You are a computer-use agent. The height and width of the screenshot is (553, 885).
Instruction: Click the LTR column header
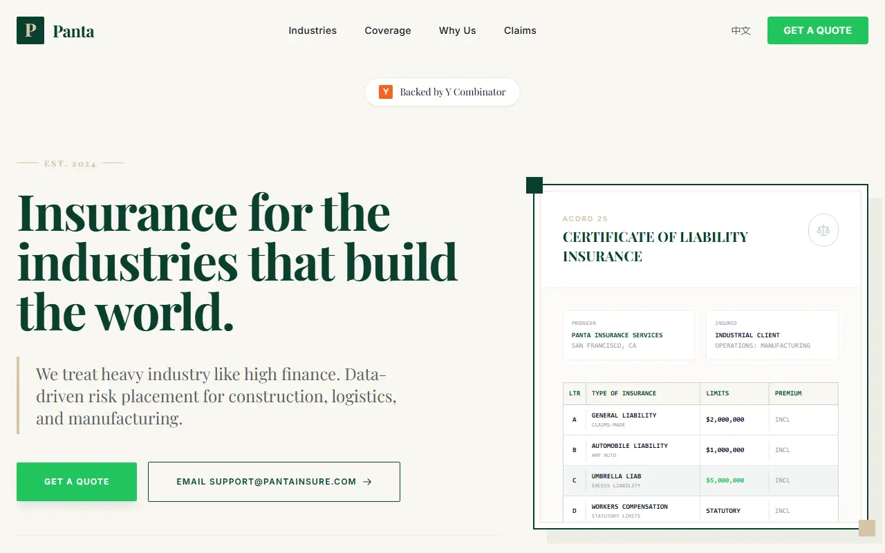[575, 393]
